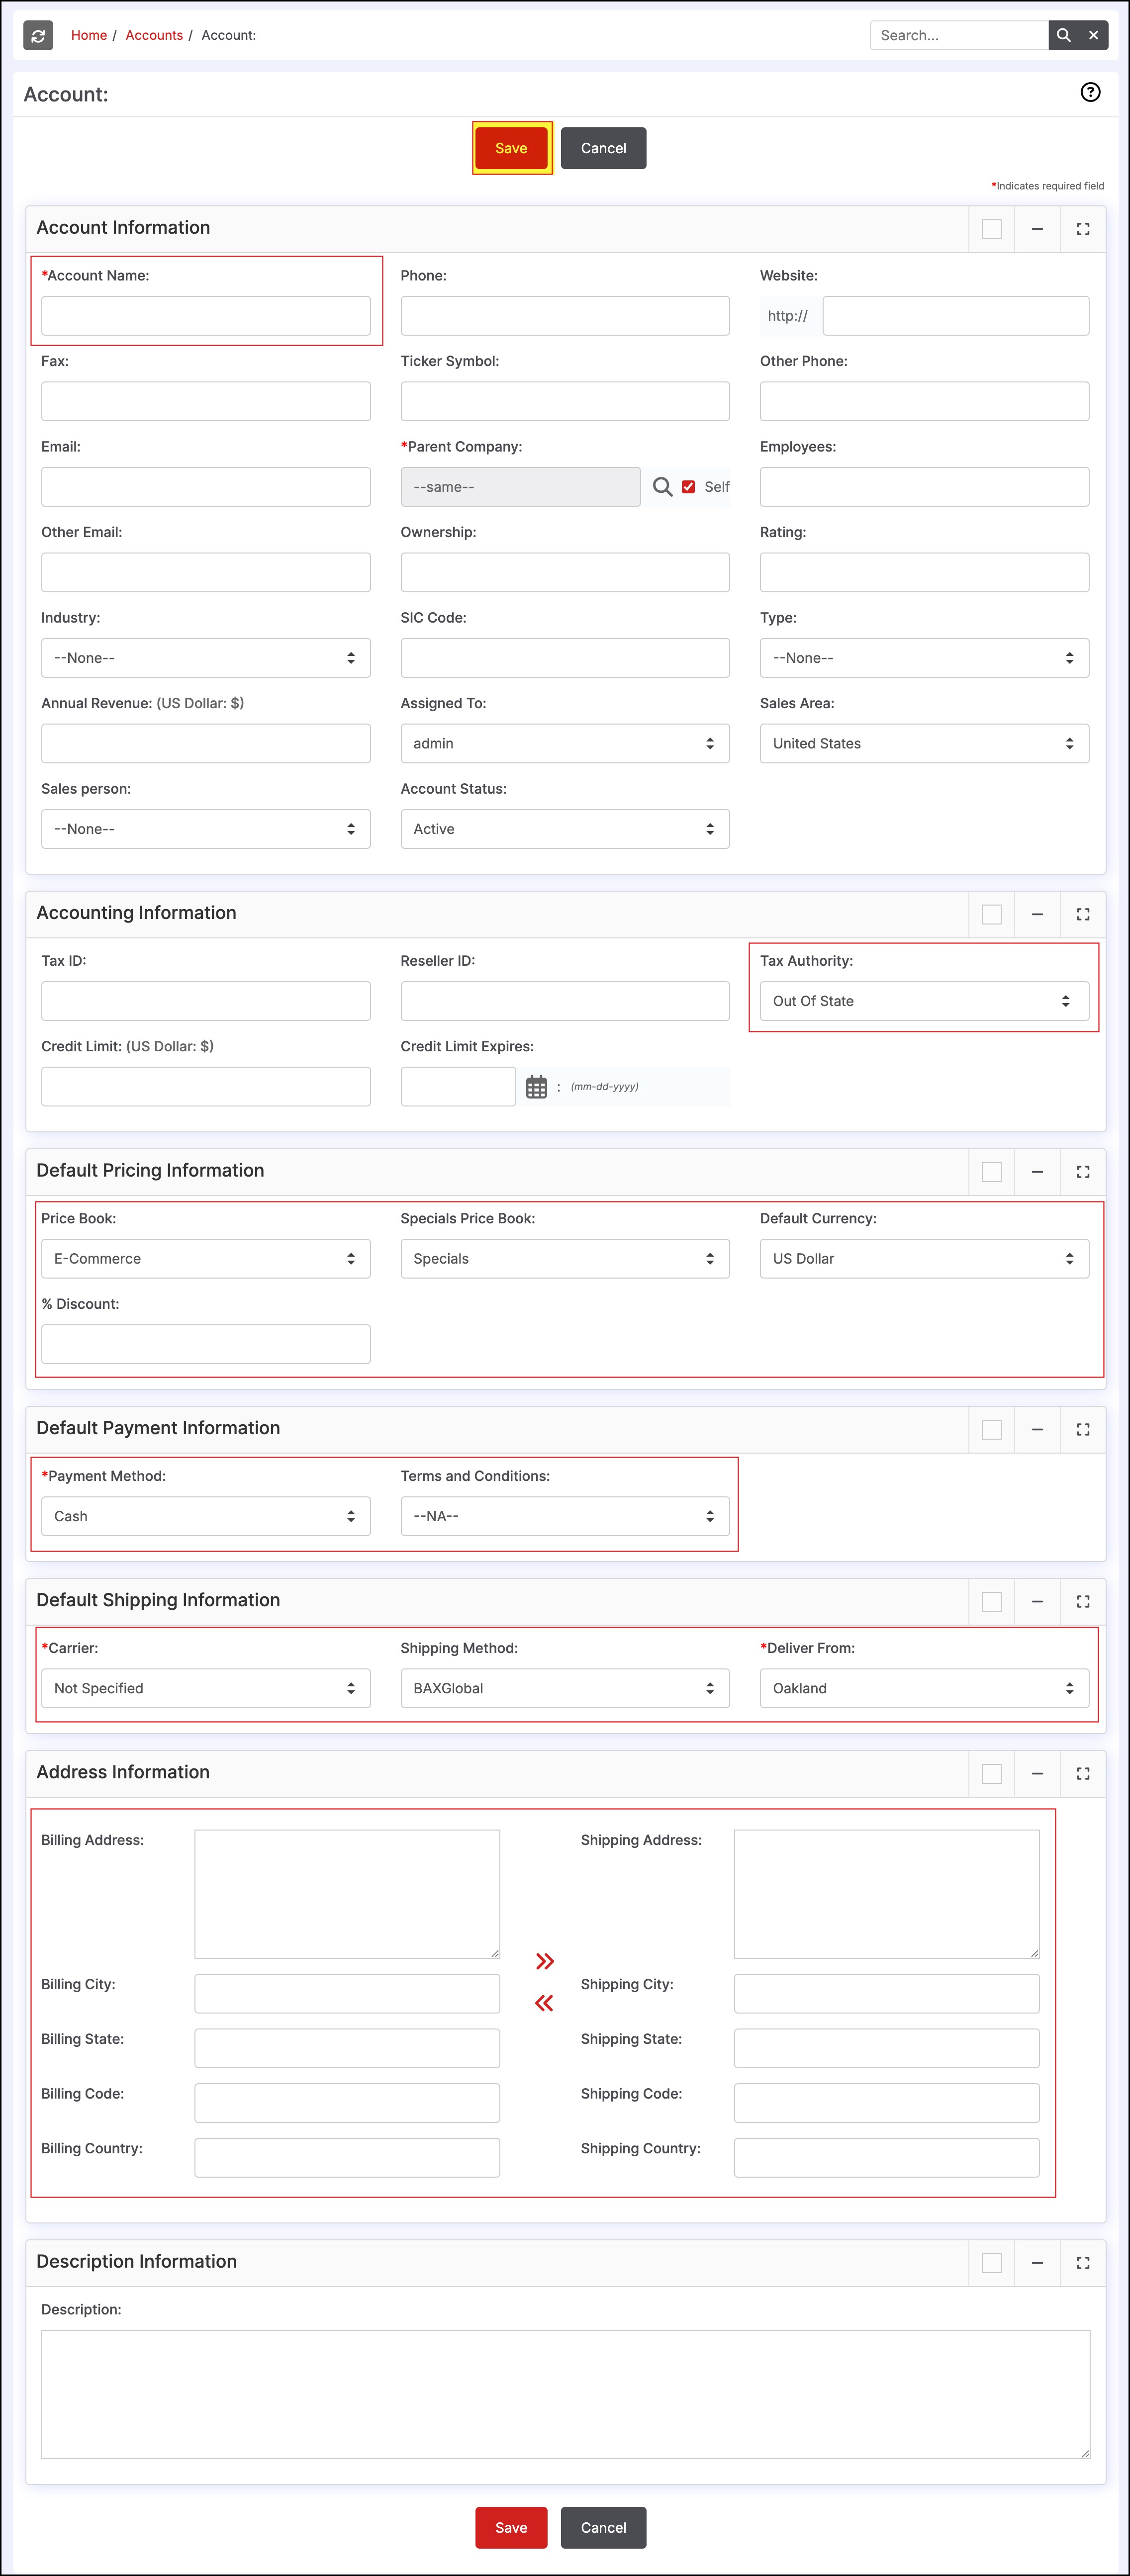Open the Assigned To dropdown showing admin
This screenshot has height=2576, width=1130.
click(x=565, y=744)
